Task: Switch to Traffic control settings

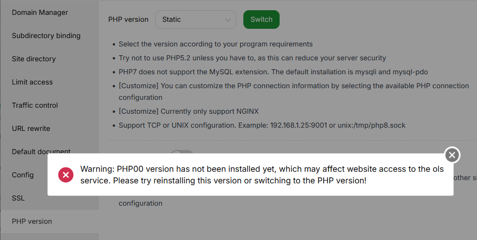Action: click(35, 105)
